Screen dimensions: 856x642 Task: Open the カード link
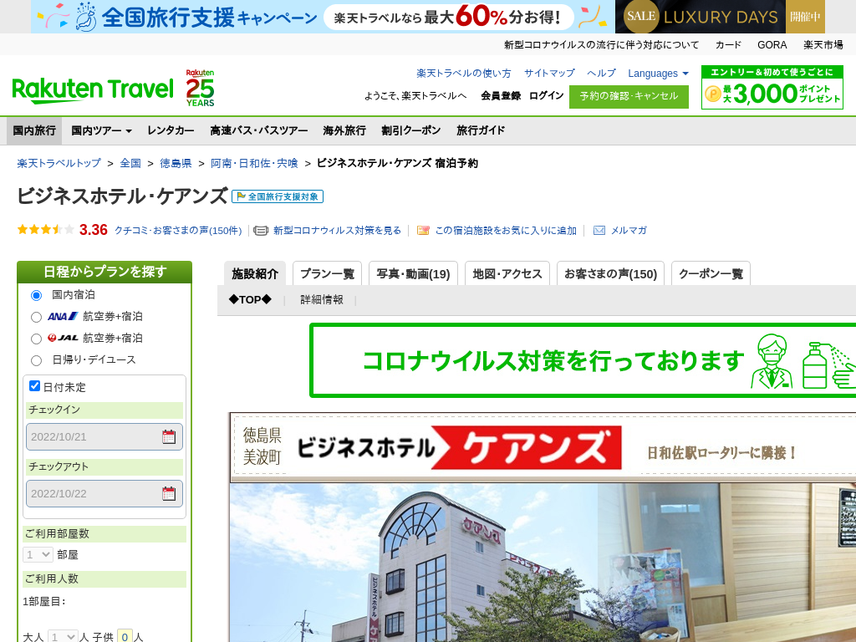pyautogui.click(x=728, y=45)
